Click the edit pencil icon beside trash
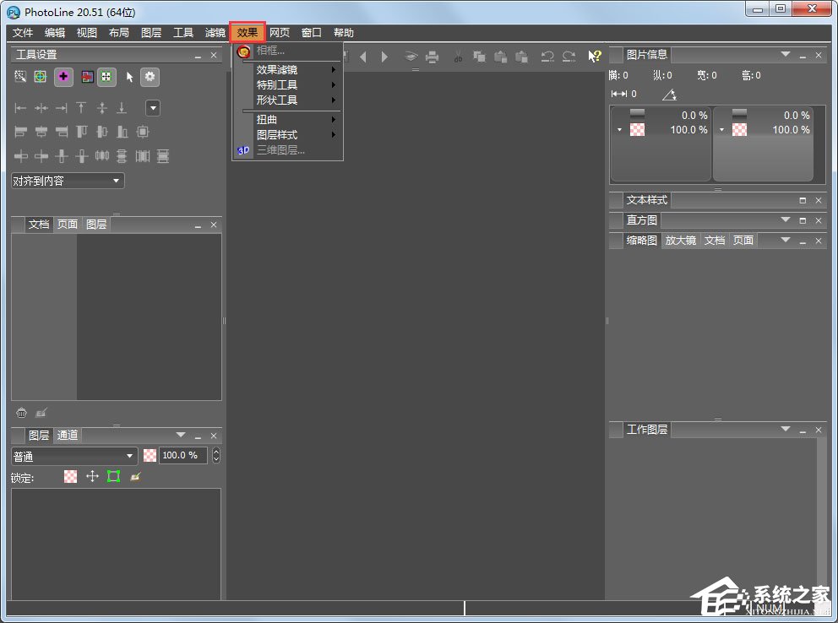This screenshot has height=623, width=838. tap(41, 413)
